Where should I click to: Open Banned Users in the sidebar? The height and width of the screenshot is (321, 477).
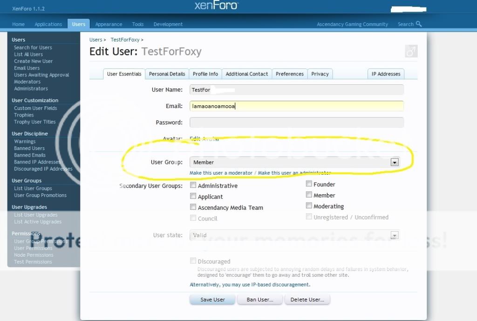pyautogui.click(x=29, y=148)
